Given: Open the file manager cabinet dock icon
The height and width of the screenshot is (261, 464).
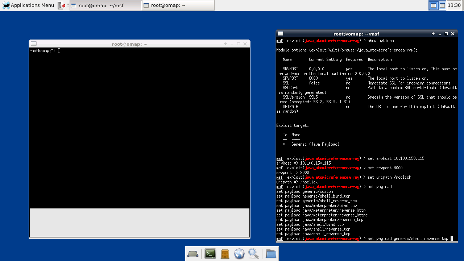Looking at the screenshot, I should pyautogui.click(x=225, y=254).
